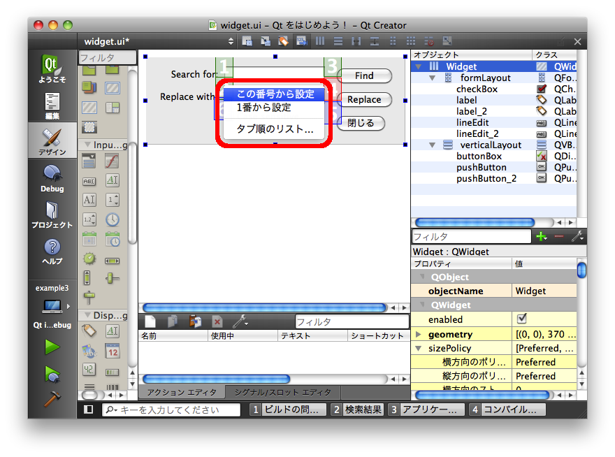615x457 pixels.
Task: Click the green plus add-property icon
Action: click(x=540, y=237)
